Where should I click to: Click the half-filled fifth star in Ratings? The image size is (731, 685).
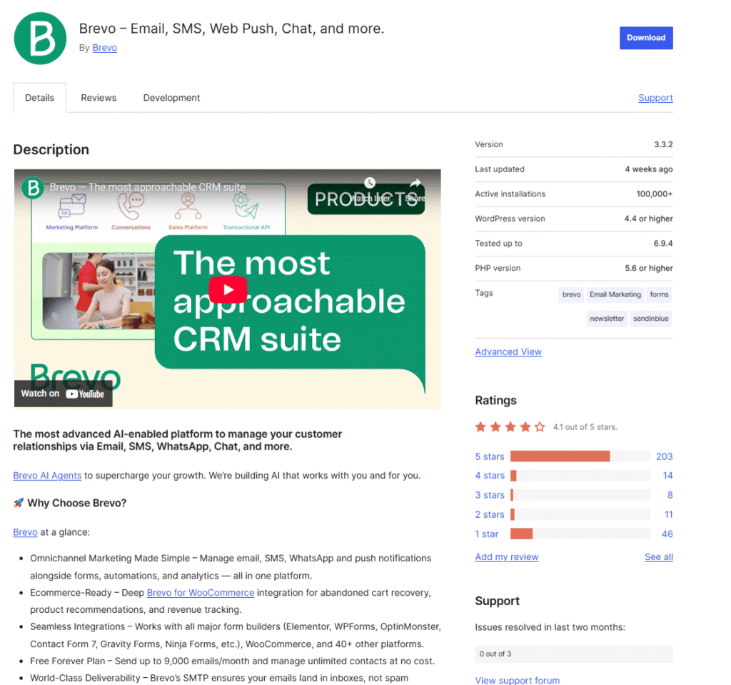540,426
